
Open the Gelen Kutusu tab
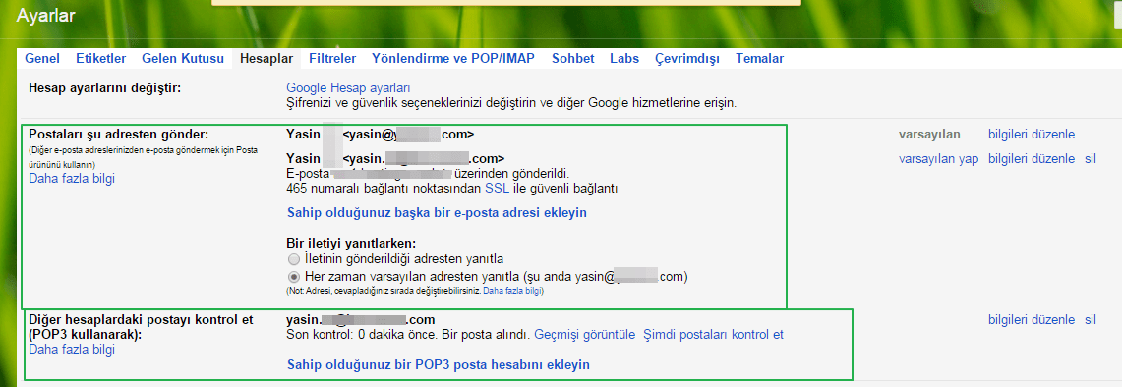tap(183, 59)
